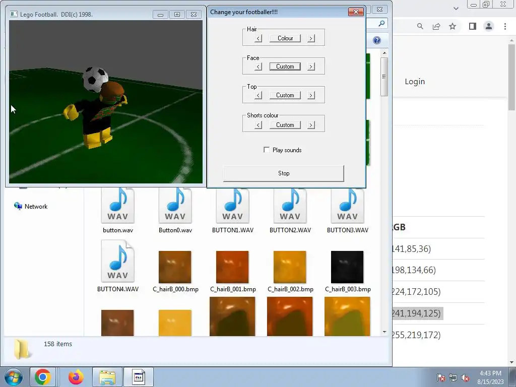516x387 pixels.
Task: Click the Chrome zoom magnifier icon
Action: click(x=420, y=26)
